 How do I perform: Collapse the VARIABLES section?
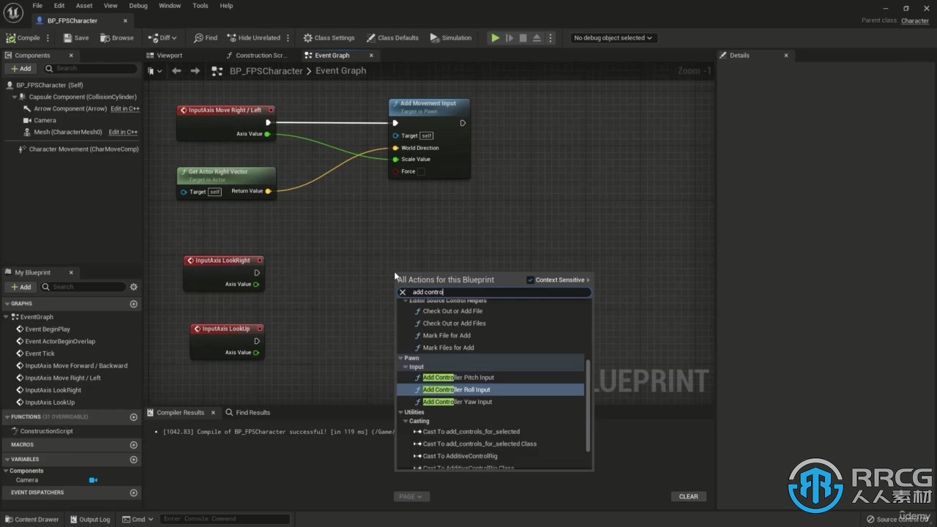tap(7, 460)
